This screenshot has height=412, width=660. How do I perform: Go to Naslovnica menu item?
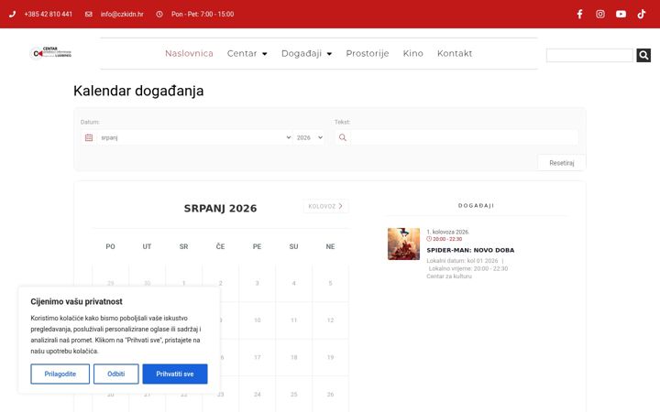pyautogui.click(x=189, y=53)
